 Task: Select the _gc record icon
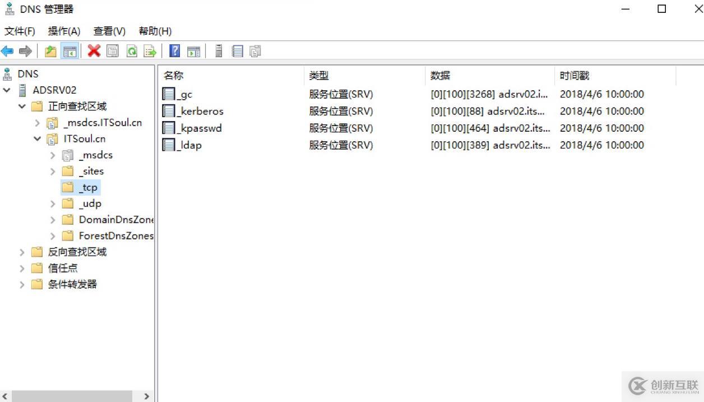tap(169, 94)
